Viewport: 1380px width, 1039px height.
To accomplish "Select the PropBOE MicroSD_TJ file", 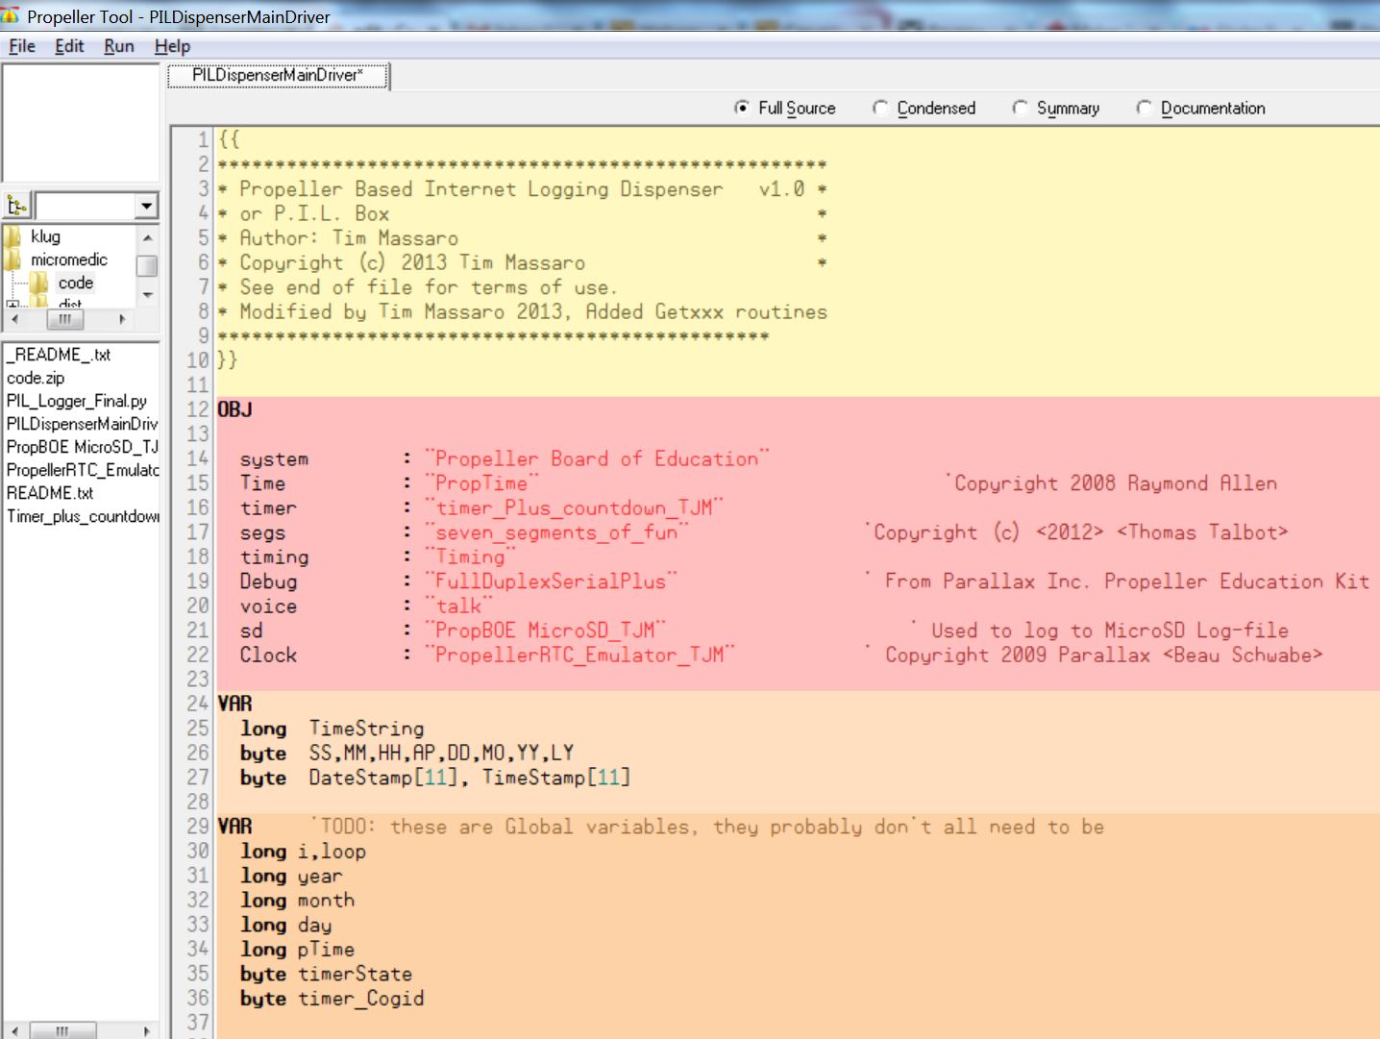I will (82, 447).
